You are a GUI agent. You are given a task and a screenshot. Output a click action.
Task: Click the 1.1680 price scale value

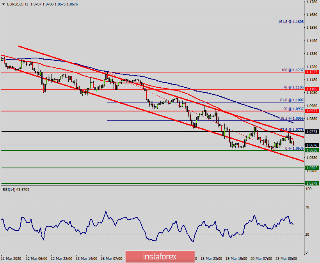point(312,15)
